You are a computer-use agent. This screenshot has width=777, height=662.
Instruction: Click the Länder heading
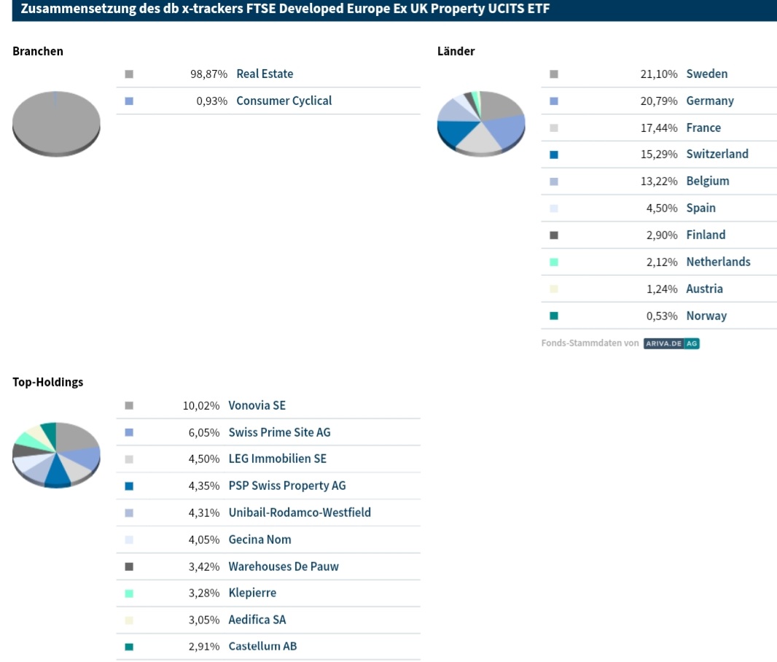[456, 51]
